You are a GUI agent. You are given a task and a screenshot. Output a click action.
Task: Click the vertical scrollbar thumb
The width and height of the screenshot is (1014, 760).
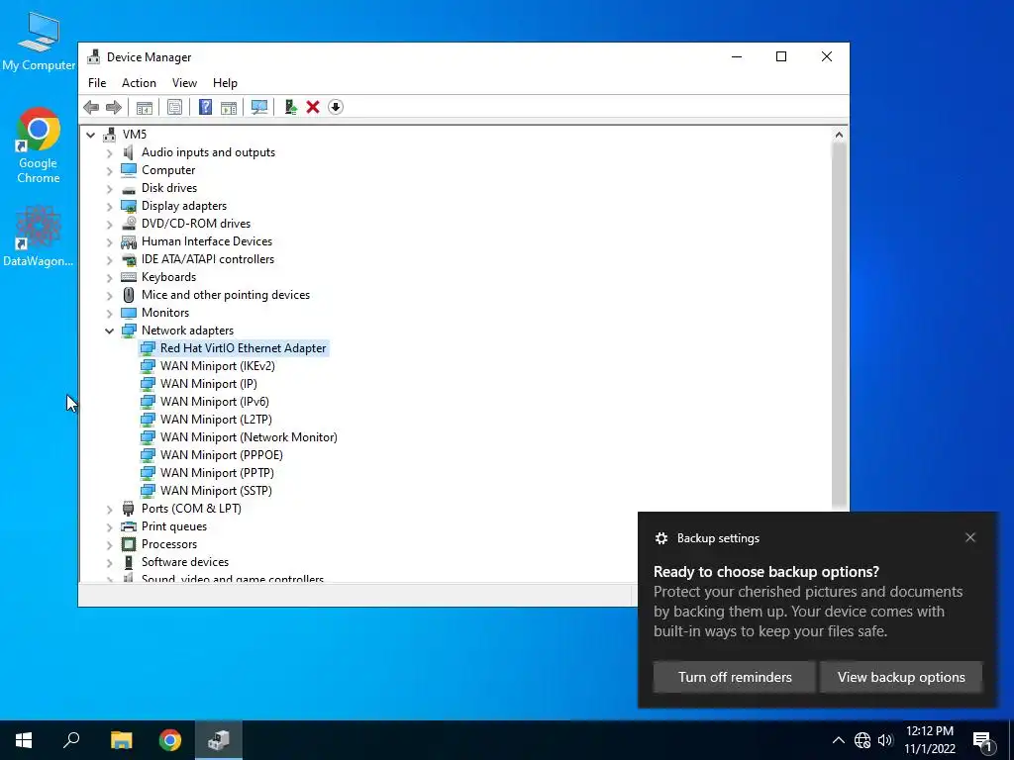click(839, 326)
